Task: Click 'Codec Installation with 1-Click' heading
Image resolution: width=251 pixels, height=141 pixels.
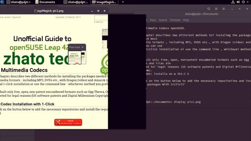Action: pos(27,104)
